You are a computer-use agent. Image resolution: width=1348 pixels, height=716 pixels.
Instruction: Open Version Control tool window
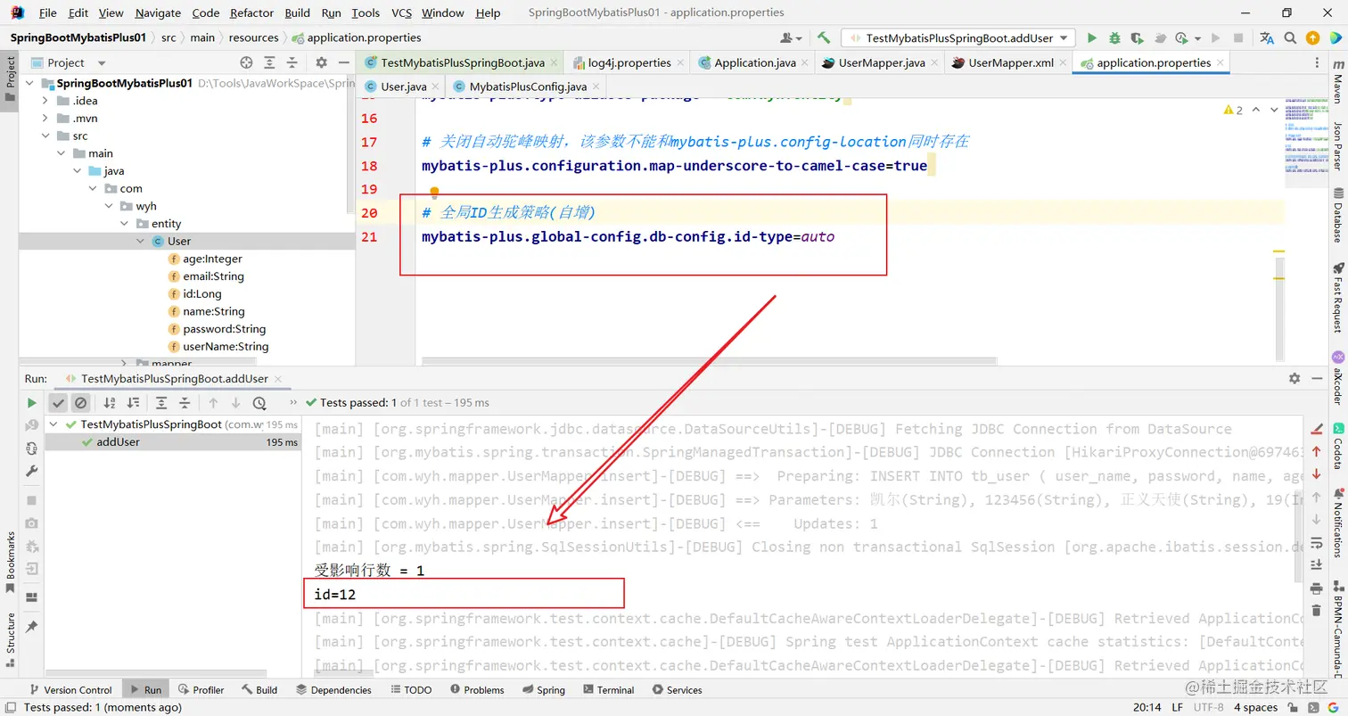(71, 689)
